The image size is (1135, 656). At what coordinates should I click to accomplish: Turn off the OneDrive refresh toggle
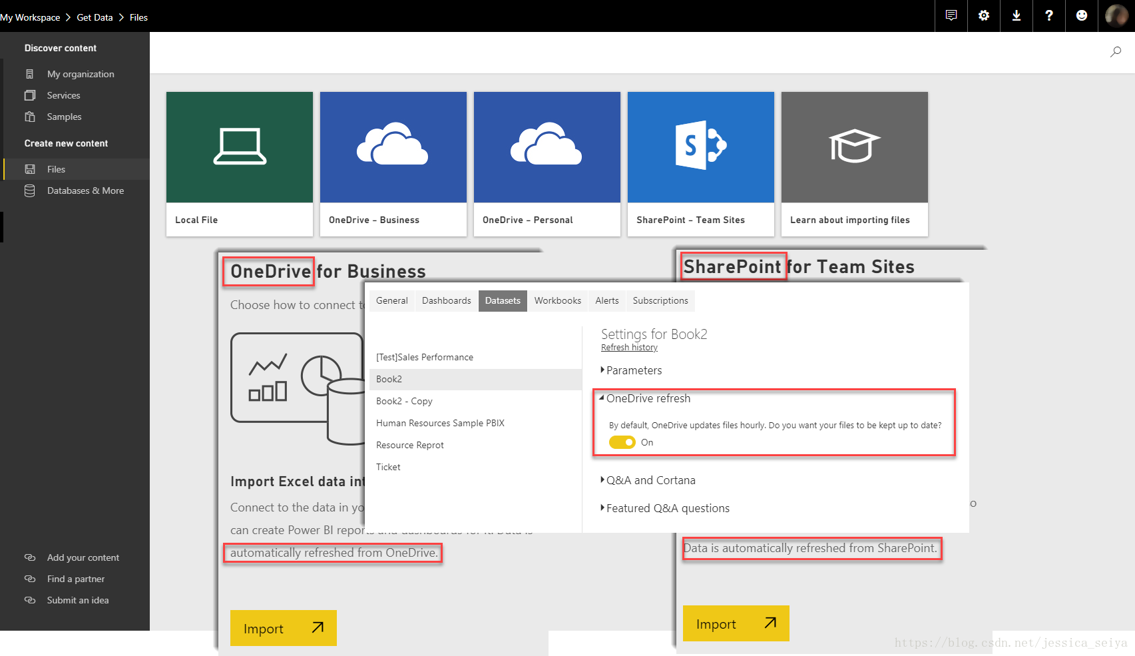(622, 442)
